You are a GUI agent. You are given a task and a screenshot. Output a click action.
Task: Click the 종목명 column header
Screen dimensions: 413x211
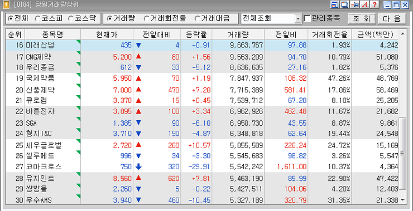(x=52, y=34)
